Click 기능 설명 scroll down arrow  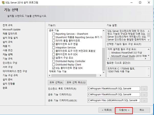click(148, 40)
